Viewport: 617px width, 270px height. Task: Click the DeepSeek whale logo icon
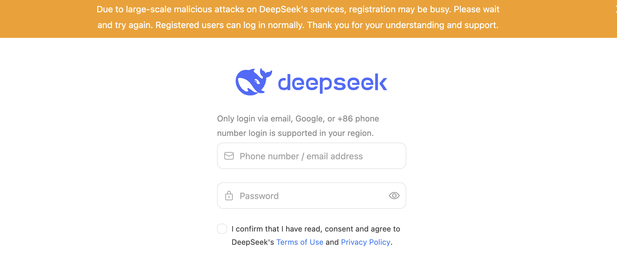click(254, 82)
